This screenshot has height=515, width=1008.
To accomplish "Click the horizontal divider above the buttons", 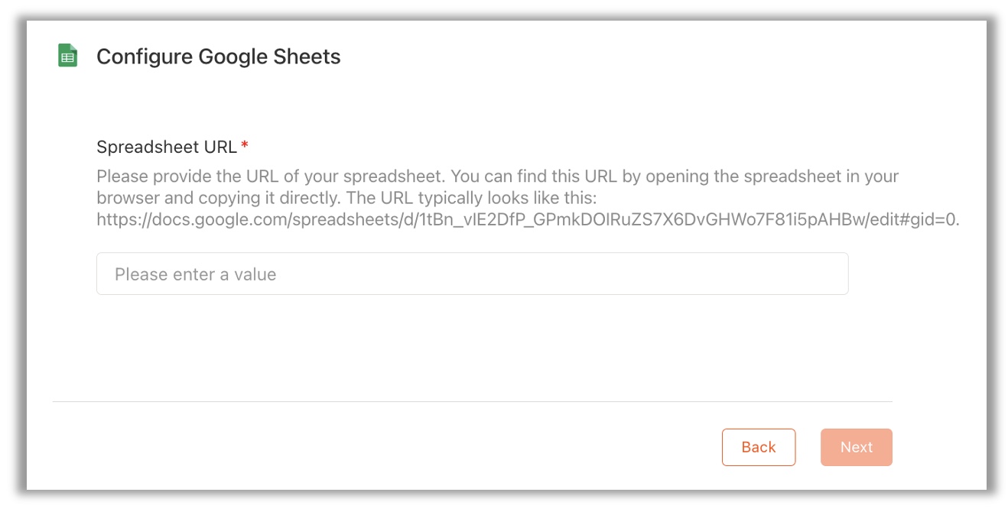I will point(472,401).
